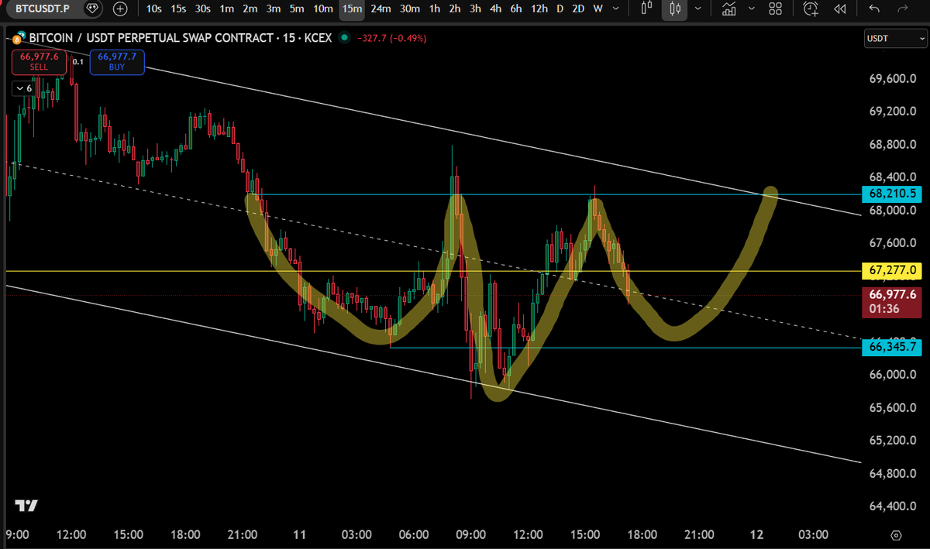Click the Bitcoin symbol logo in the legend
Viewport: 930px width, 549px height.
(x=17, y=38)
